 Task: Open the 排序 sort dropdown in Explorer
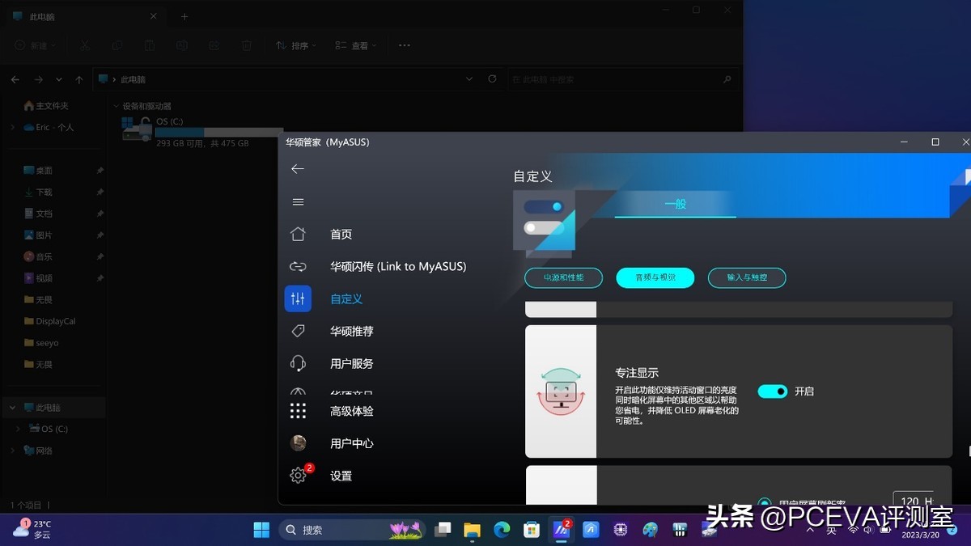click(x=295, y=46)
